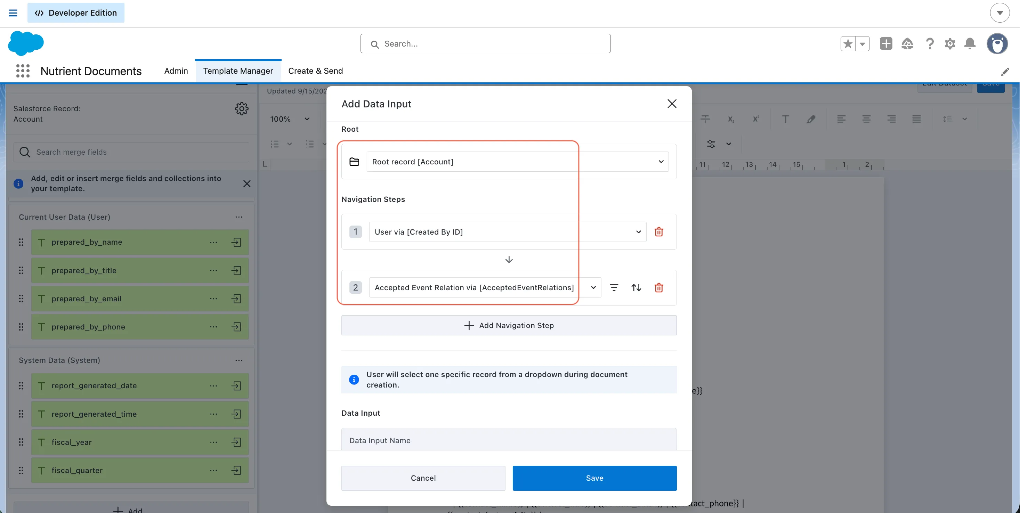1020x513 pixels.
Task: Focus the global Search box
Action: point(485,43)
